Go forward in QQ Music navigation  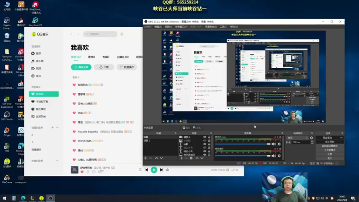[x=78, y=34]
